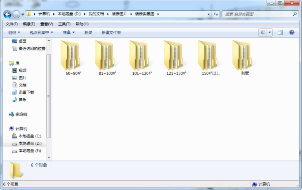Open the 文档 library
Viewport: 302px width, 190px height.
point(19,85)
